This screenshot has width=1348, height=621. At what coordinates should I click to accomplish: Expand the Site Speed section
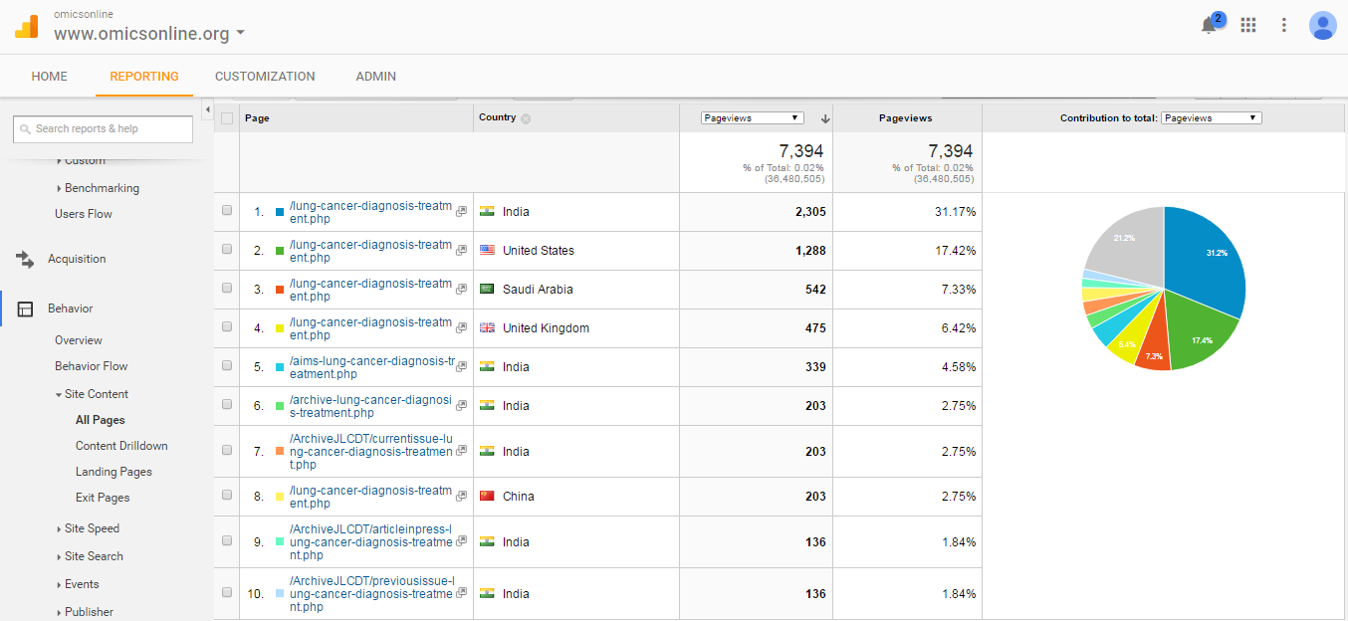coord(91,528)
